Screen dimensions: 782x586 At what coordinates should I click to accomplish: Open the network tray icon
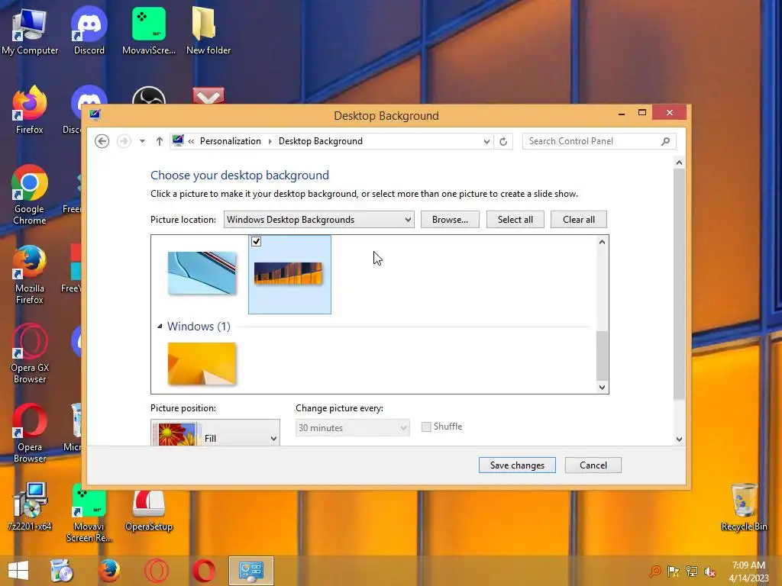pos(692,571)
